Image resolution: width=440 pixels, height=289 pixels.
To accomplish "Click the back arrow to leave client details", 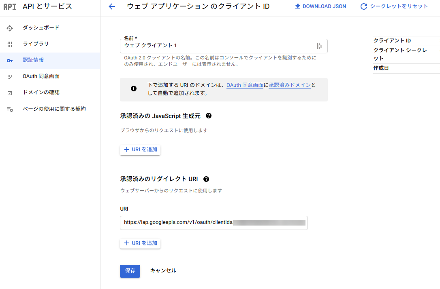I will 112,6.
